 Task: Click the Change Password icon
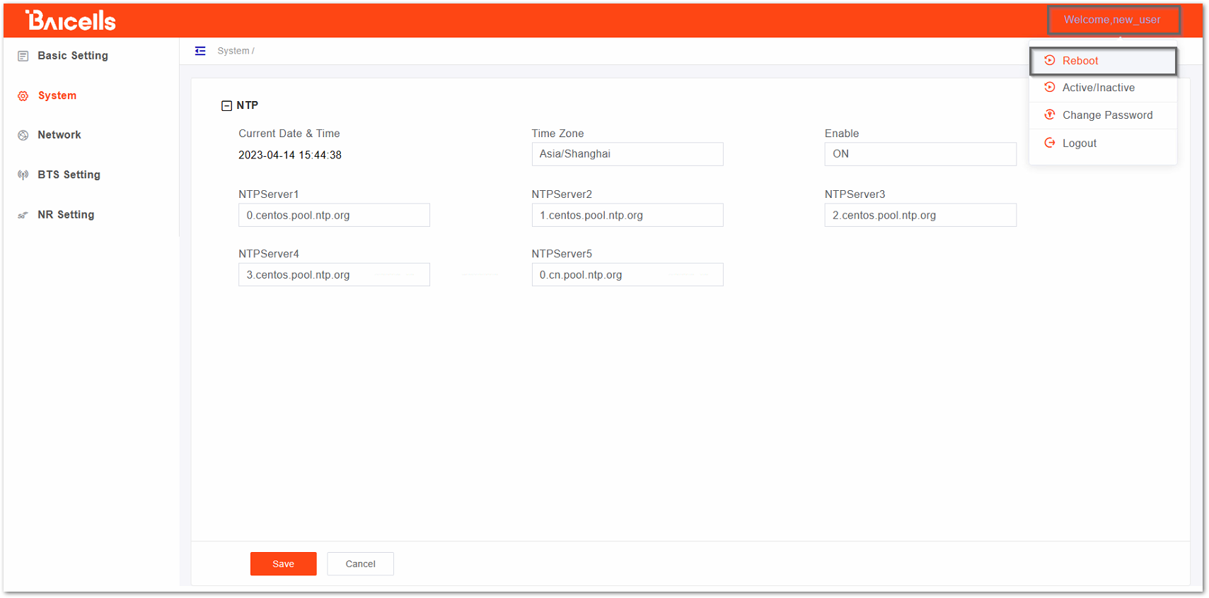[1050, 115]
